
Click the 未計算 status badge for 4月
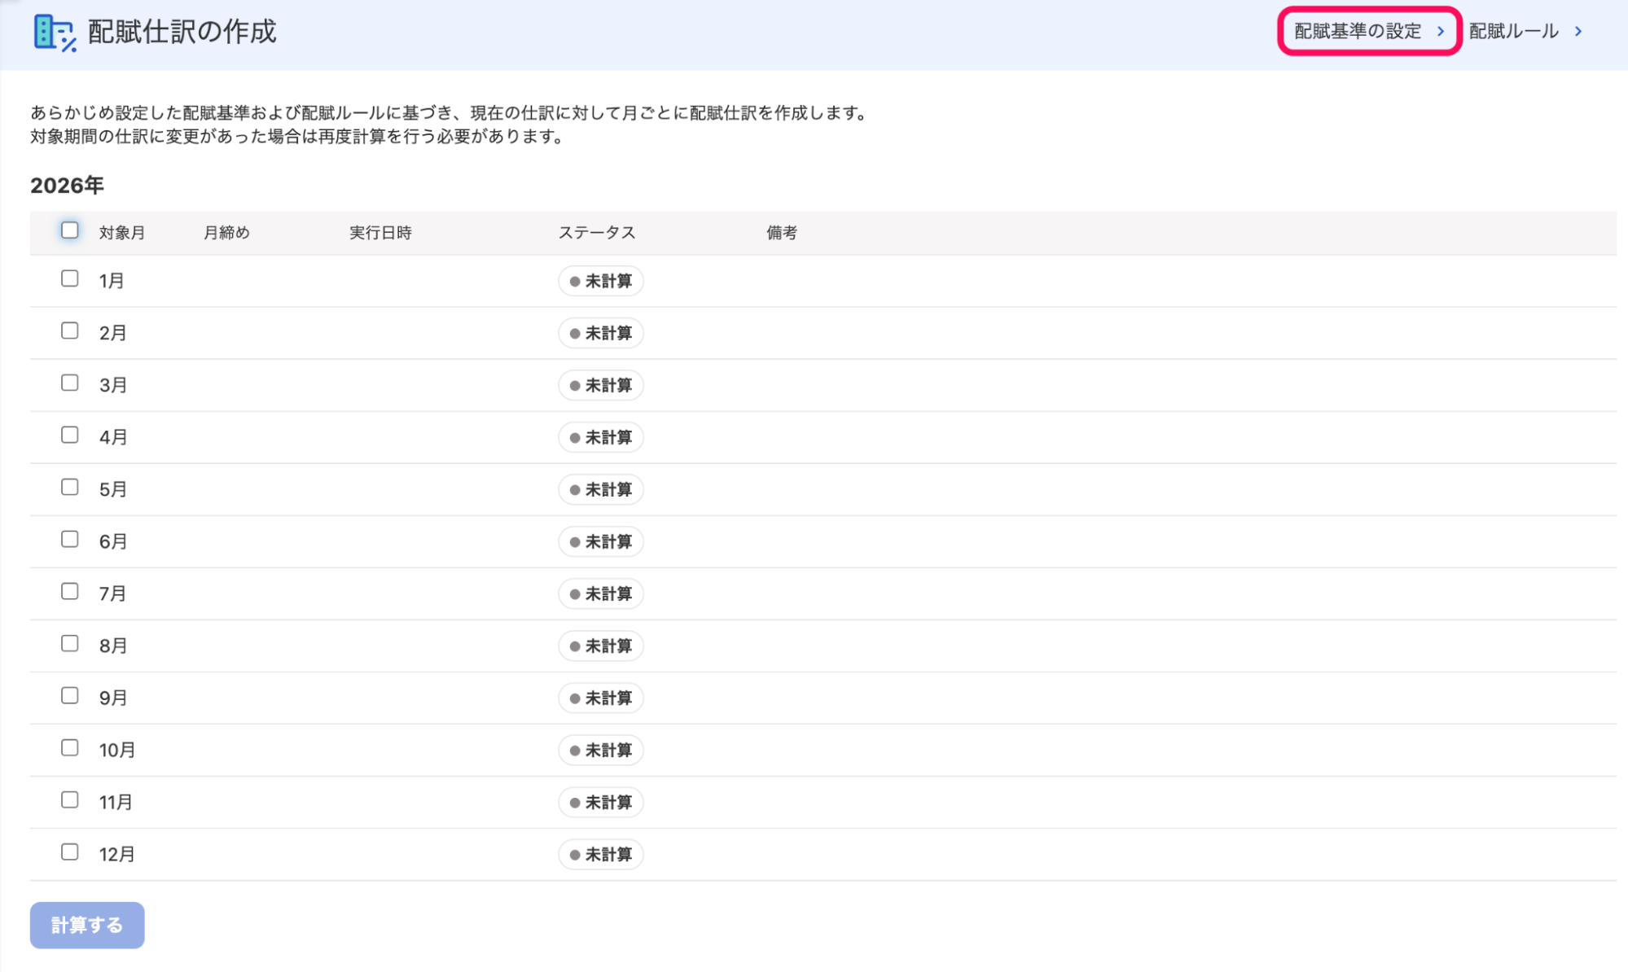(x=601, y=437)
